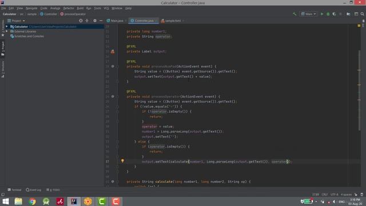This screenshot has height=206, width=366.
Task: Open the Build menu
Action: pyautogui.click(x=80, y=8)
